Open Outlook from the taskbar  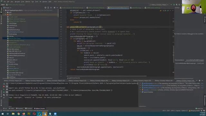45,114
